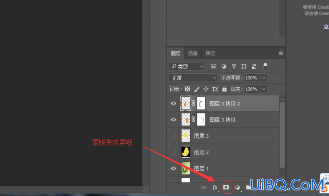Click mask link icon of 图层 3 拷贝 2

point(193,103)
